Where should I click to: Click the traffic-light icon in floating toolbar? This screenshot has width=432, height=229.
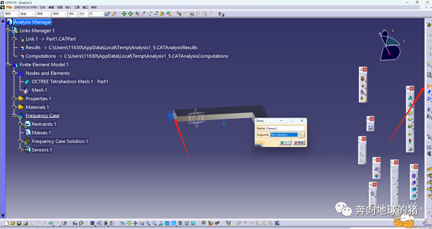(410, 141)
